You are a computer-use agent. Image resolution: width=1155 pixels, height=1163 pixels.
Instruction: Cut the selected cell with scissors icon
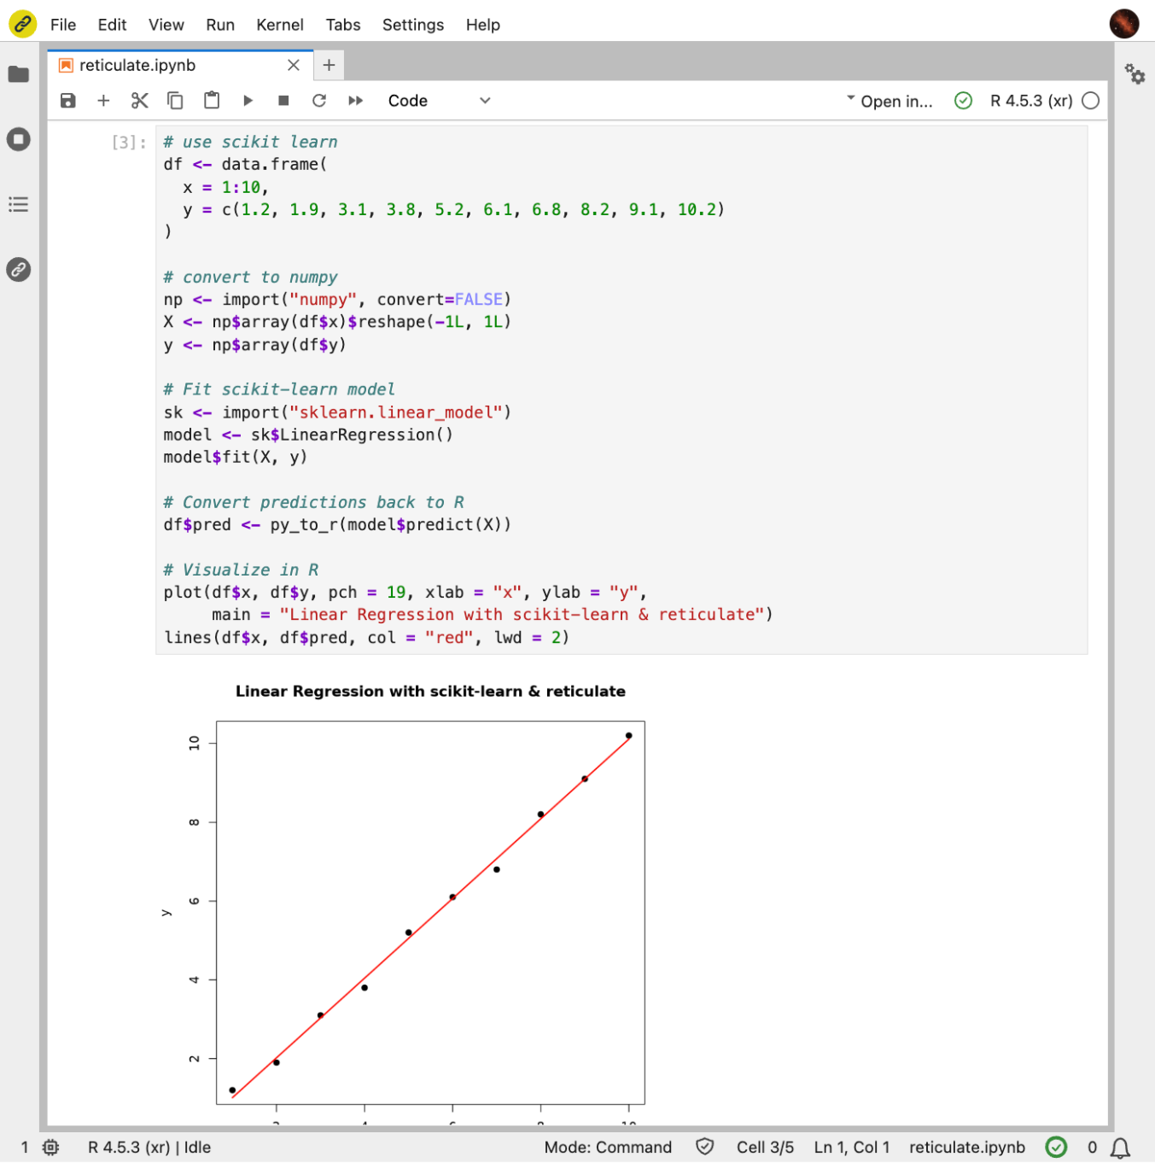click(x=140, y=101)
